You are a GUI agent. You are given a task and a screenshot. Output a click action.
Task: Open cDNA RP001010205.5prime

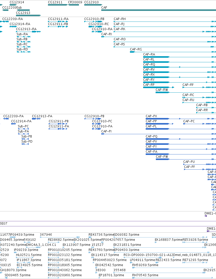click(65, 250)
